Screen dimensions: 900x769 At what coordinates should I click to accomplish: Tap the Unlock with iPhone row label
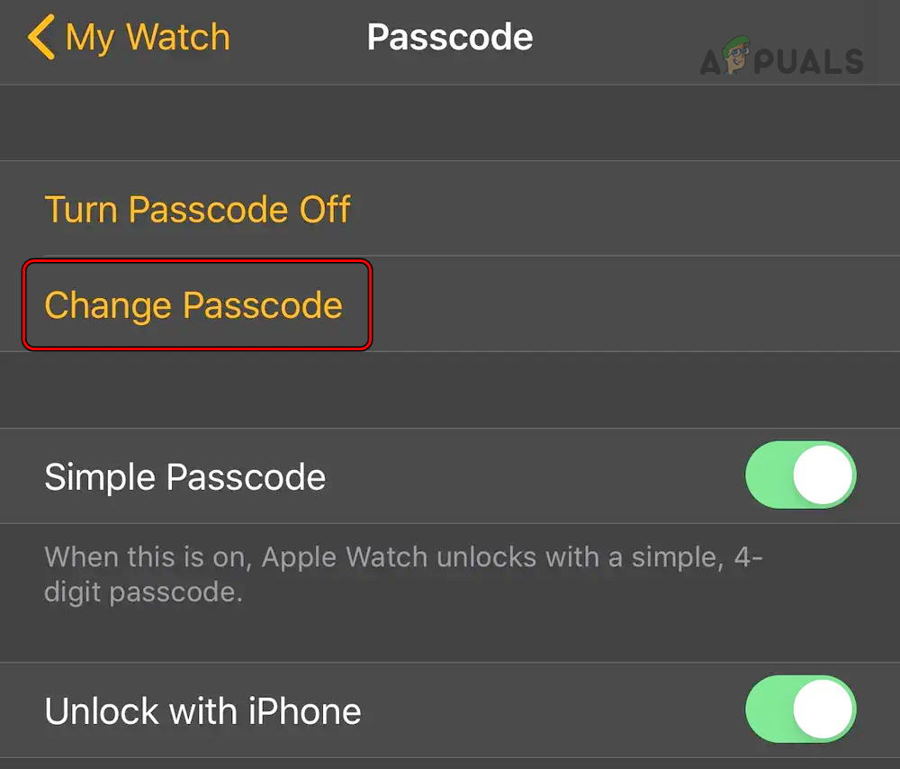click(x=202, y=710)
